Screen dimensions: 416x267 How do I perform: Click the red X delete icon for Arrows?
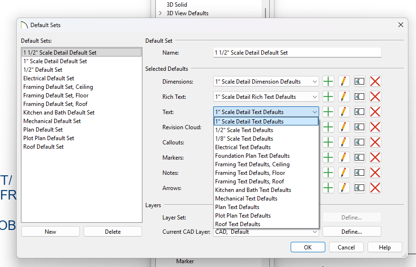pyautogui.click(x=375, y=188)
